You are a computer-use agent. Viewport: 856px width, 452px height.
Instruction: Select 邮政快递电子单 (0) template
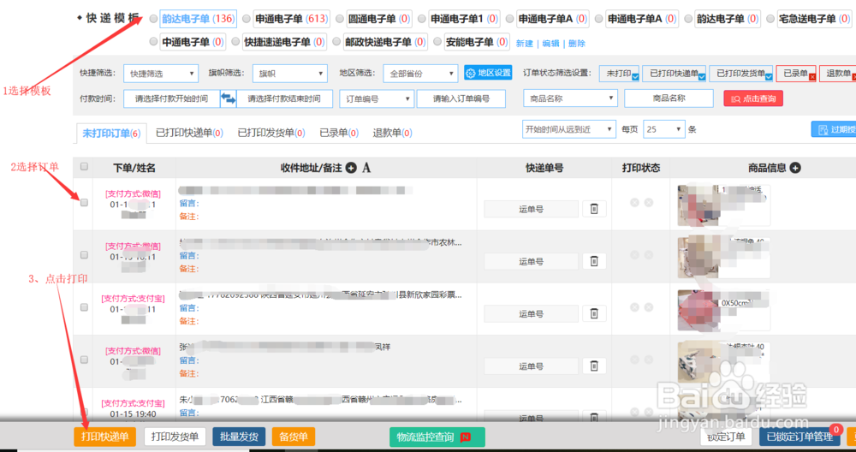pos(336,42)
